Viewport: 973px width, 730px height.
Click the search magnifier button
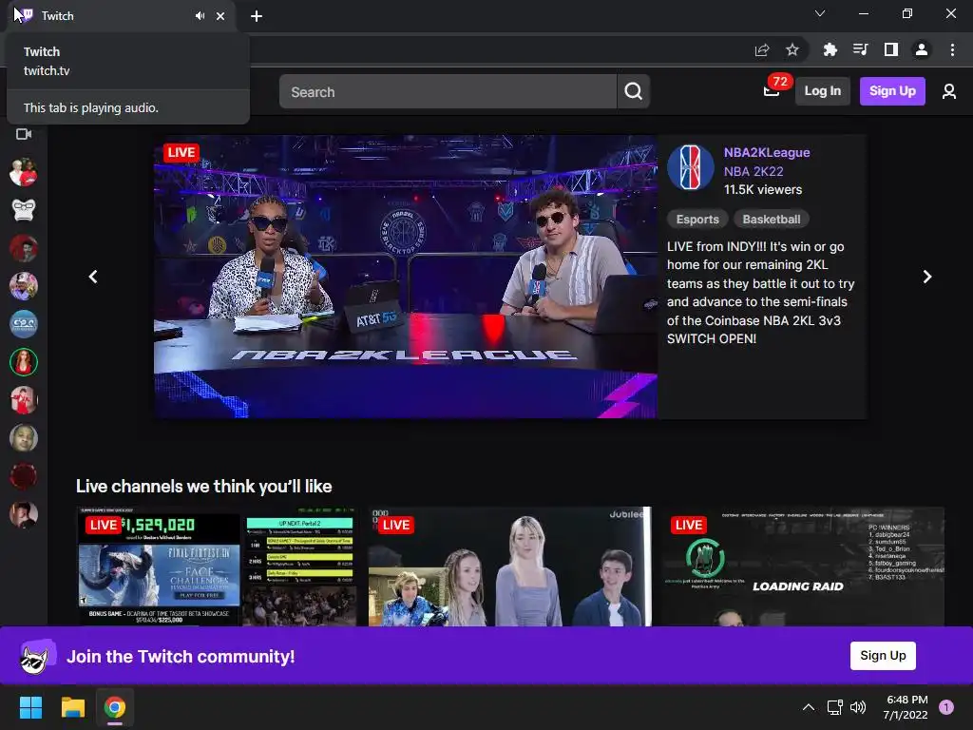pos(634,91)
